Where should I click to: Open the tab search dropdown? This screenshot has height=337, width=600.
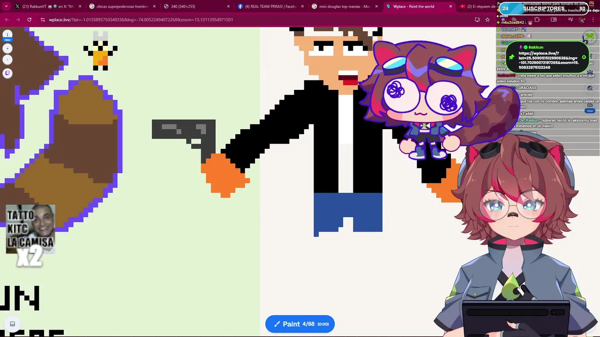coord(7,7)
